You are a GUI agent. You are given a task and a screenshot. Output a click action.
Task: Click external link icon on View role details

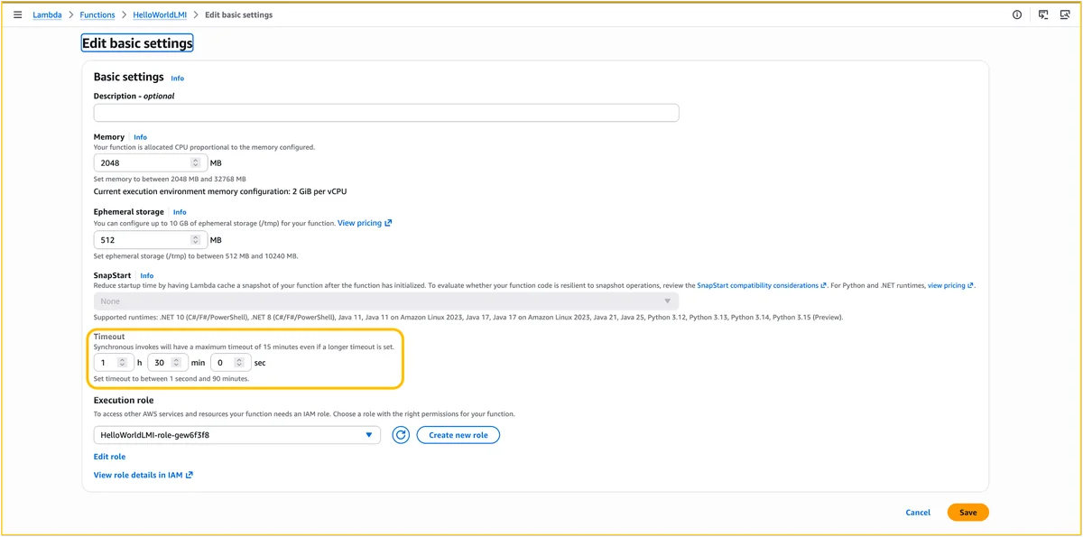[x=190, y=475]
